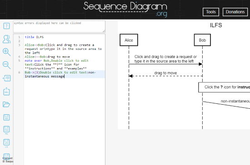
Task: Click the ILFS diagram title
Action: click(x=216, y=25)
